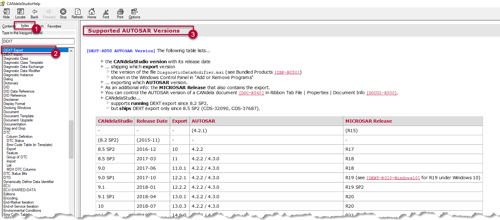This screenshot has height=220, width=500.
Task: Change text size with Font icon
Action: click(106, 14)
